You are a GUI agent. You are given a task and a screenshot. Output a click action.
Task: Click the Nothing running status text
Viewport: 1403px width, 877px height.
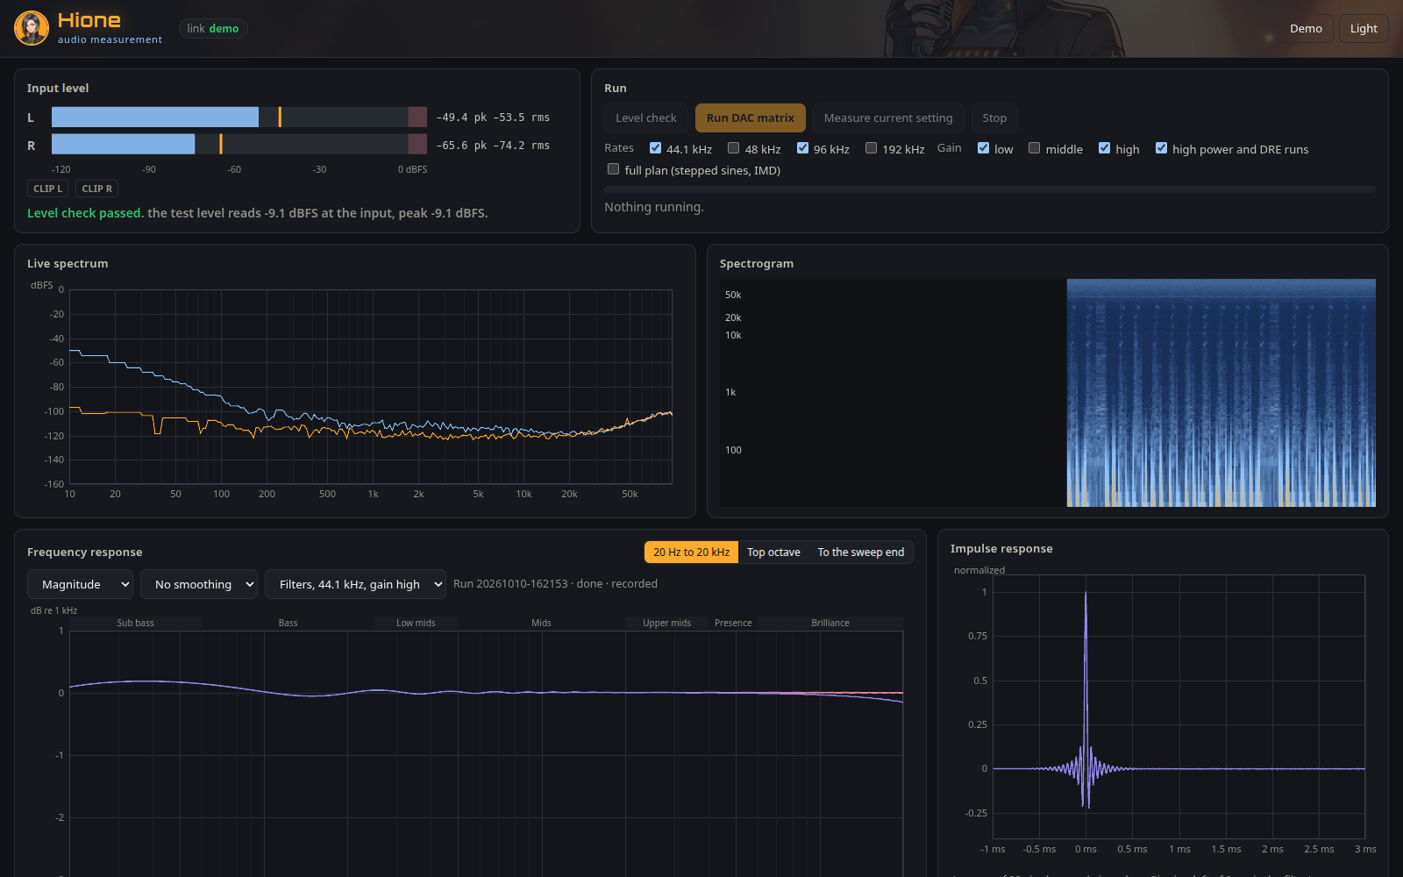coord(654,207)
